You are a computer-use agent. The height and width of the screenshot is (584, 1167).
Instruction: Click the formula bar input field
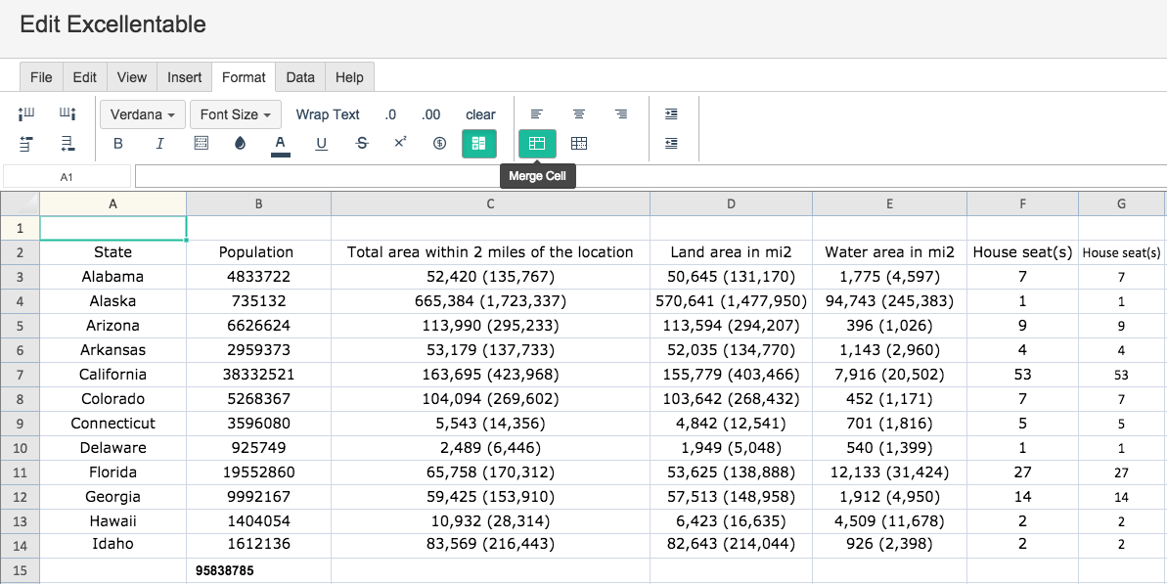(651, 176)
